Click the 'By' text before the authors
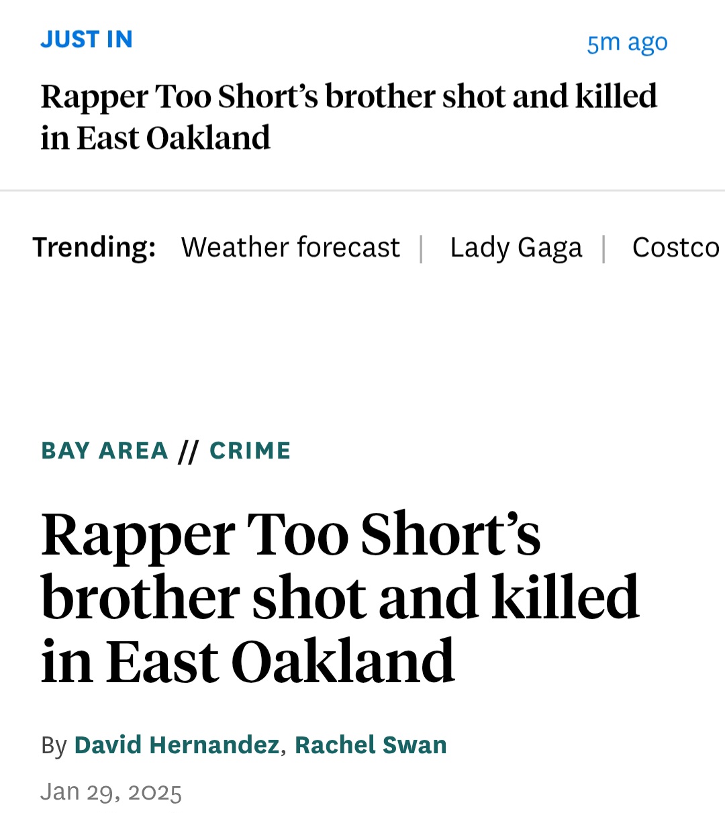The image size is (725, 813). coord(54,746)
